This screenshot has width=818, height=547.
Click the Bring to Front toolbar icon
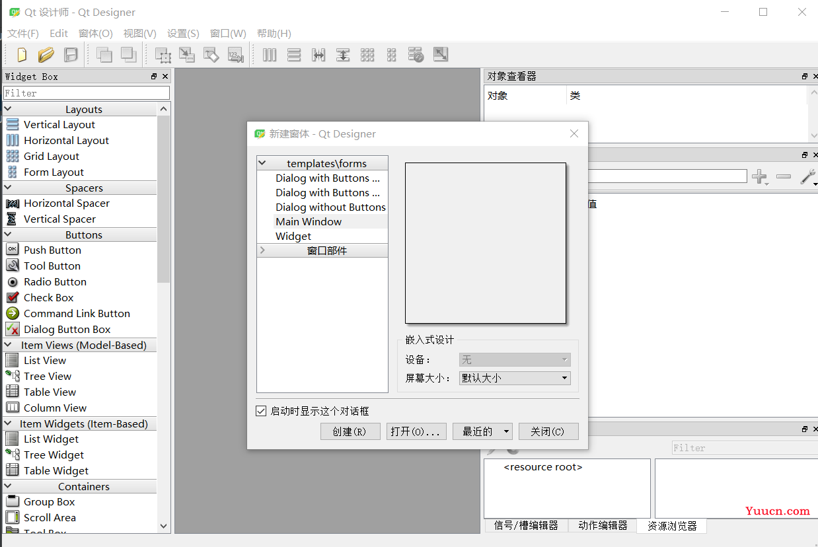click(x=128, y=55)
